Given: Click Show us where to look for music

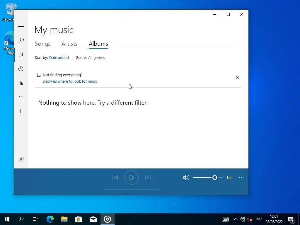Looking at the screenshot, I should click(70, 81).
